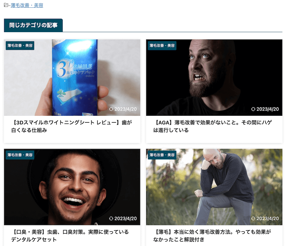Select the 同じカテゴリの記事 heading tab

[x=33, y=25]
